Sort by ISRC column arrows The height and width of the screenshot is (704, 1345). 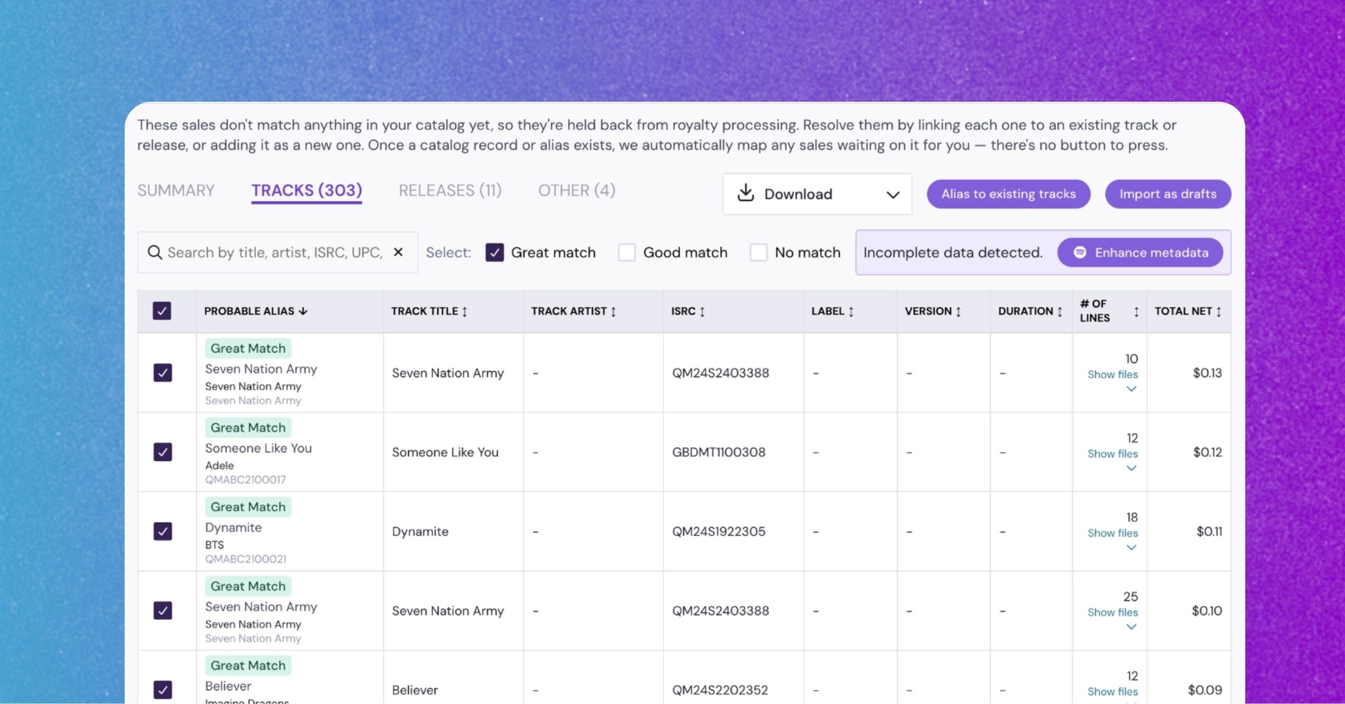[702, 312]
